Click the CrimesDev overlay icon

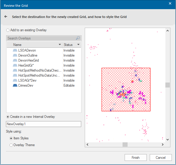15,85
